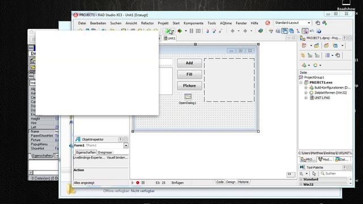Switch to the Eigenschaften tab in Objektinspektor
363x204 pixels.
tap(86, 152)
